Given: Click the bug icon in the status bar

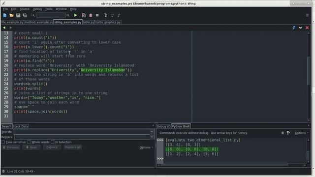Looking at the screenshot, I should tap(3, 171).
